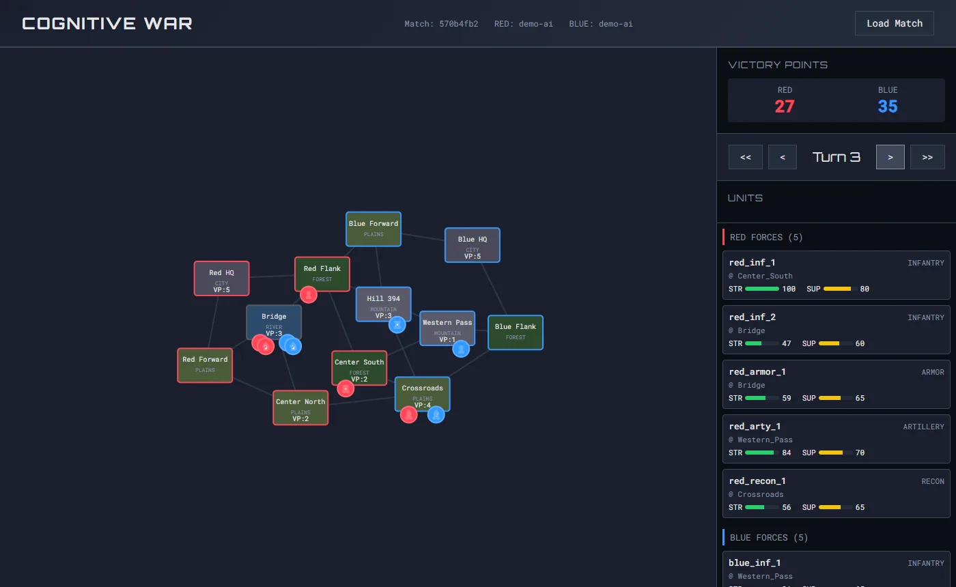
Task: Select the Center South forest node
Action: pyautogui.click(x=359, y=368)
